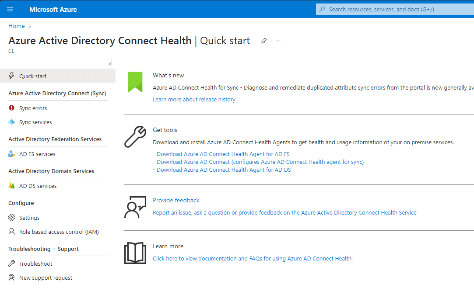Download Azure AD Connect Health Agent for AD FS

[x=223, y=154]
